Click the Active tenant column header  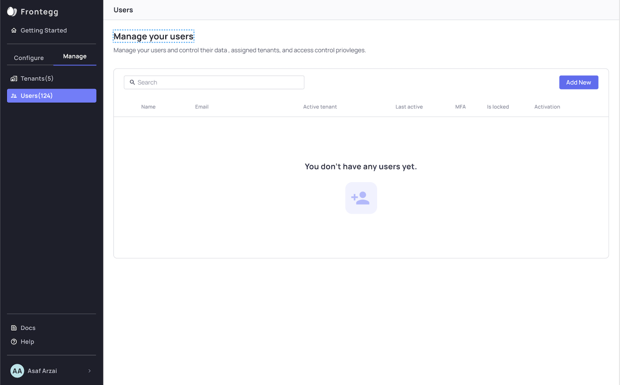tap(320, 107)
